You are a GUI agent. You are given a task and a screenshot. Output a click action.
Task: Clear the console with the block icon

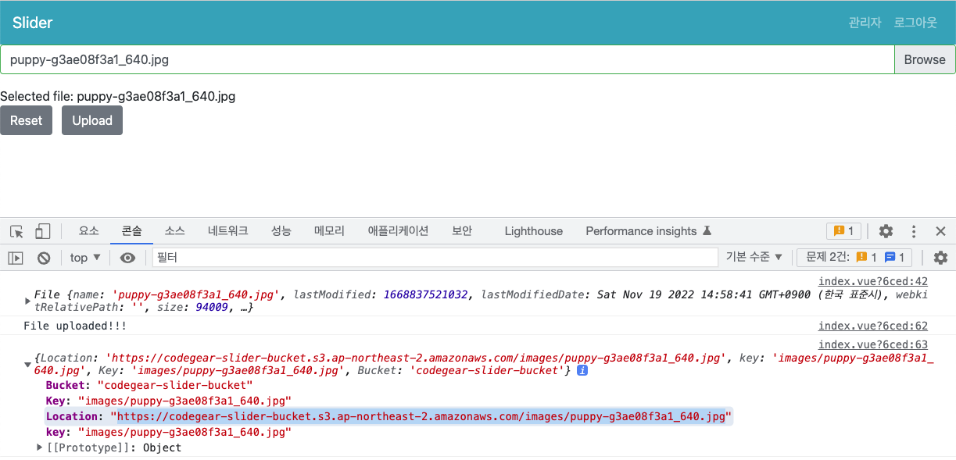click(x=44, y=258)
